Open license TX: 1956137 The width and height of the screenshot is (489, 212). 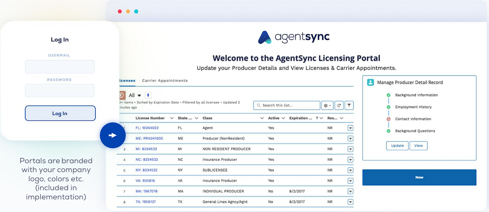point(145,202)
